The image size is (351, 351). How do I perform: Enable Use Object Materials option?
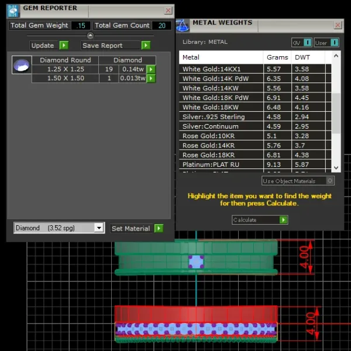(x=329, y=181)
